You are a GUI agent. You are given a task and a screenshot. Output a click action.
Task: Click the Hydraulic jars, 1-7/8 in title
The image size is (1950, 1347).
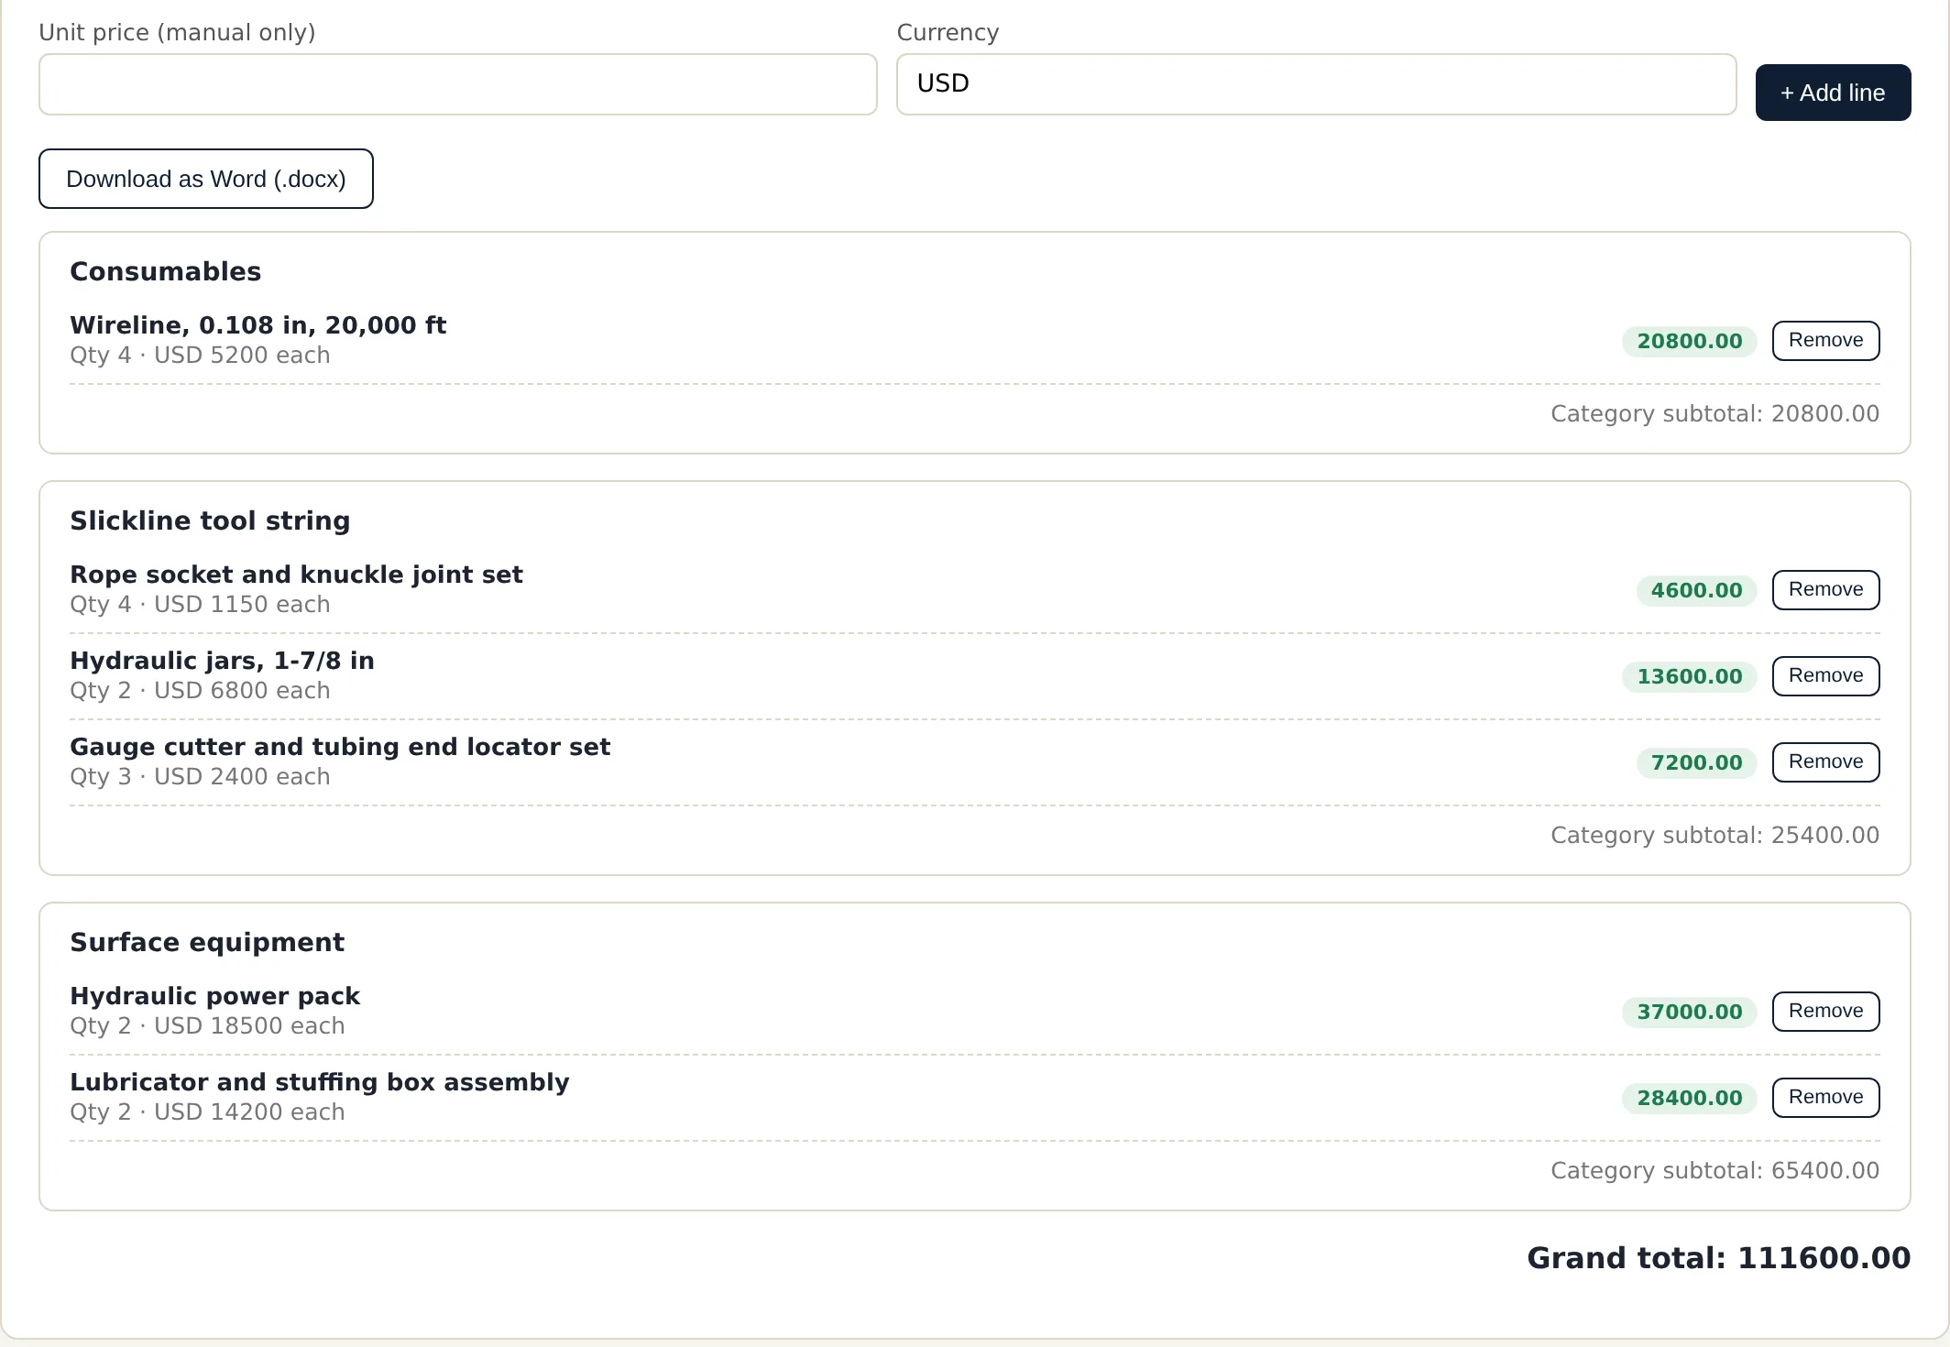coord(223,661)
